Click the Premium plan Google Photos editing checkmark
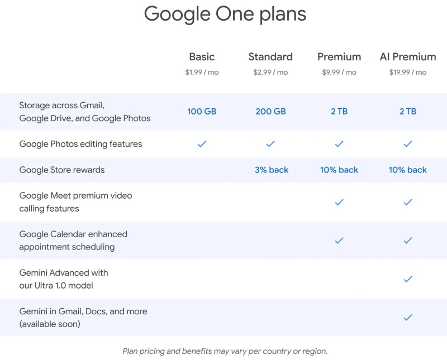 point(339,144)
